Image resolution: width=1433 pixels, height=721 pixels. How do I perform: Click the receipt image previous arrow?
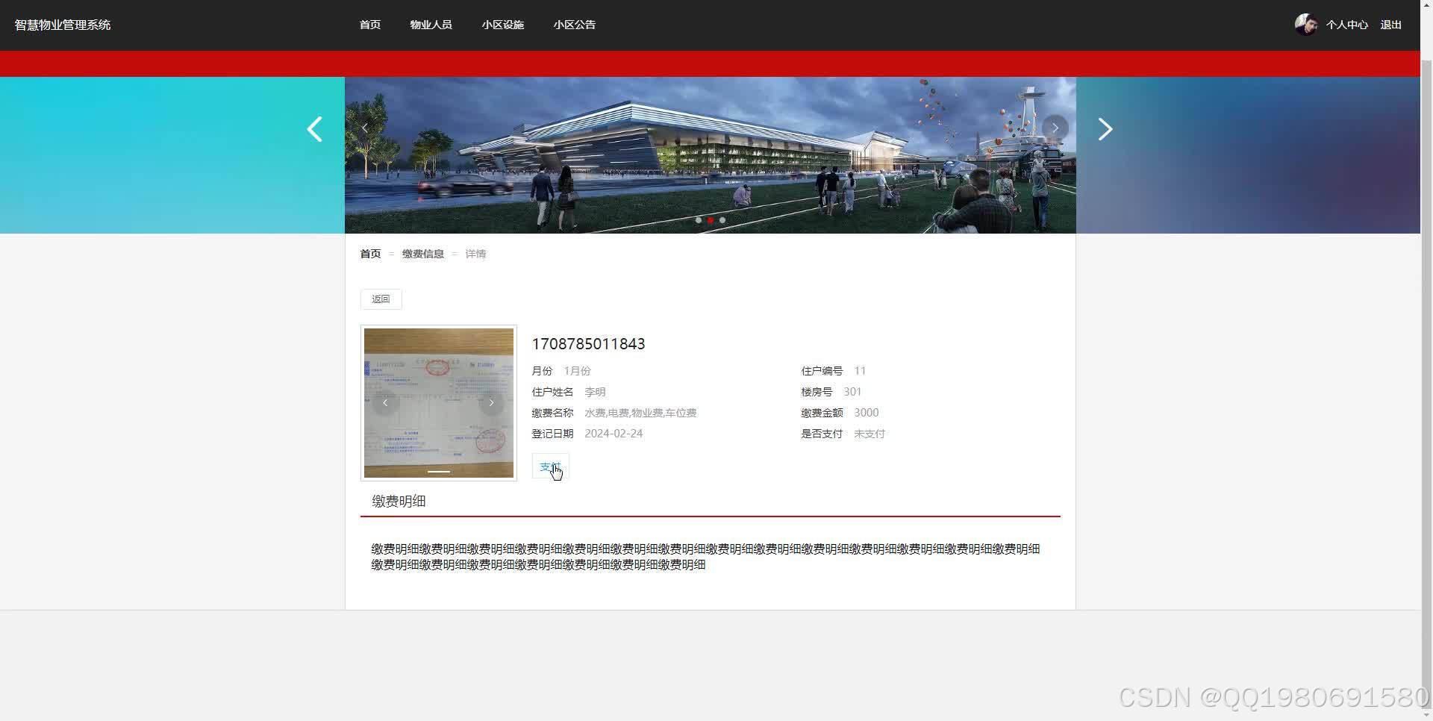click(x=385, y=402)
